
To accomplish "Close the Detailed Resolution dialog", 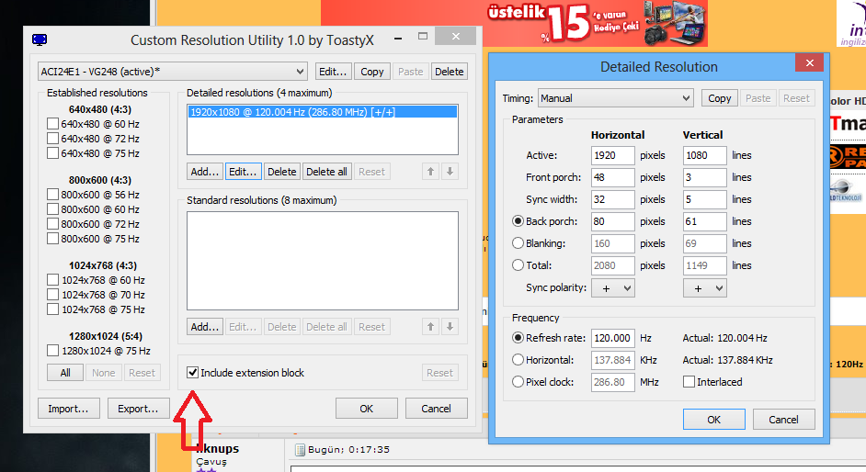I will pyautogui.click(x=808, y=64).
